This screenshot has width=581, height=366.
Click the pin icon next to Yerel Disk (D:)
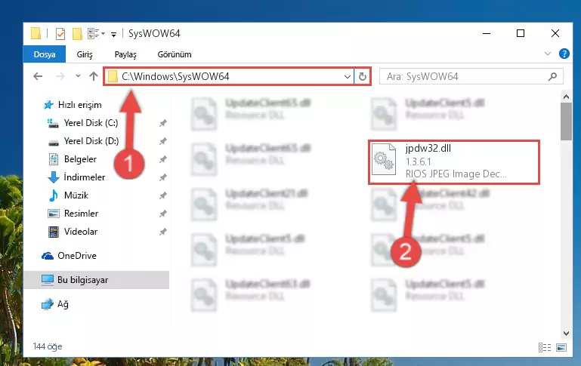pyautogui.click(x=162, y=141)
